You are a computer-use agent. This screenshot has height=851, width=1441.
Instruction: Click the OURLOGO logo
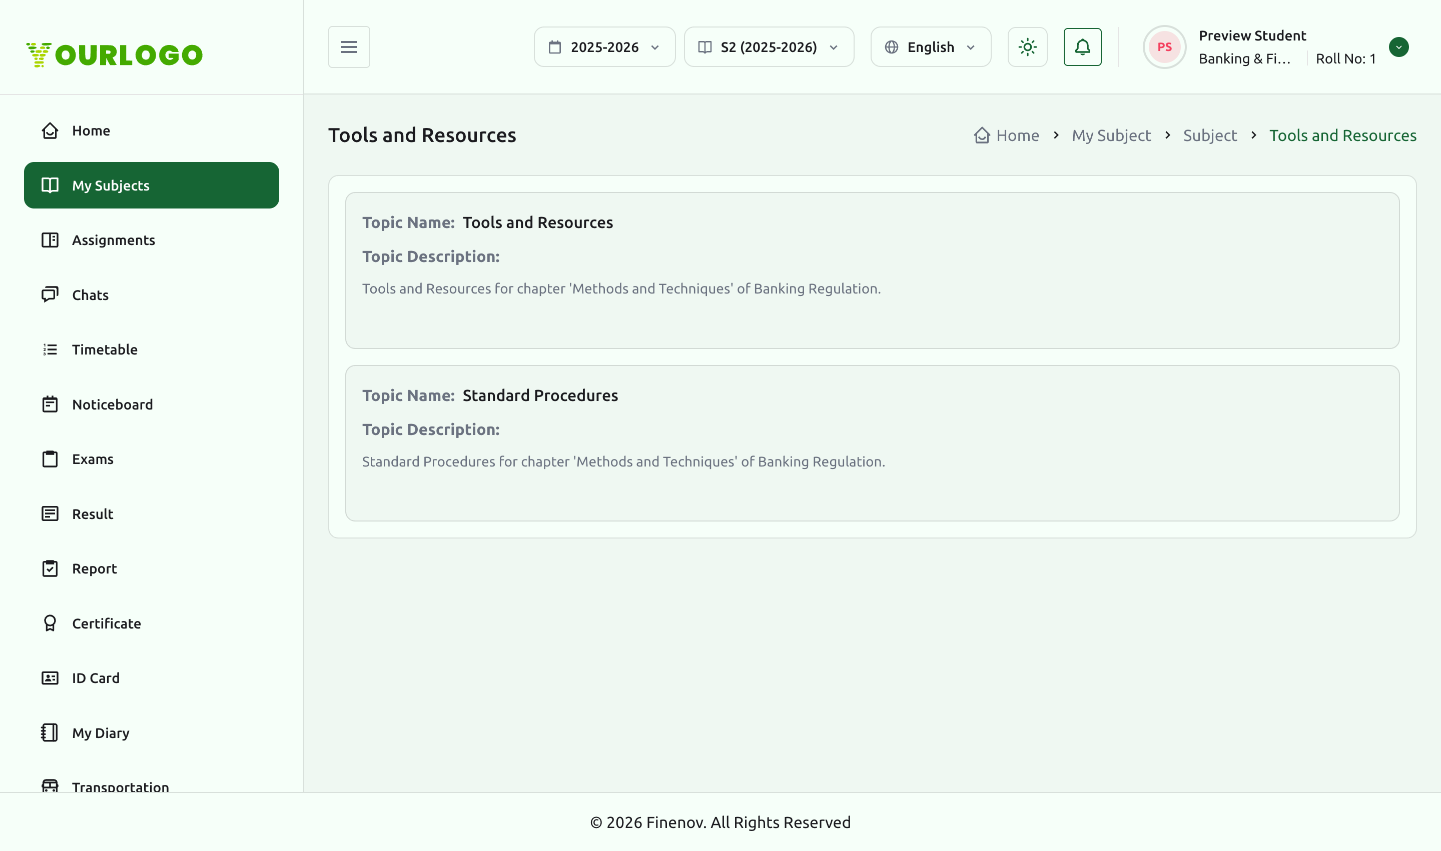[x=114, y=55]
